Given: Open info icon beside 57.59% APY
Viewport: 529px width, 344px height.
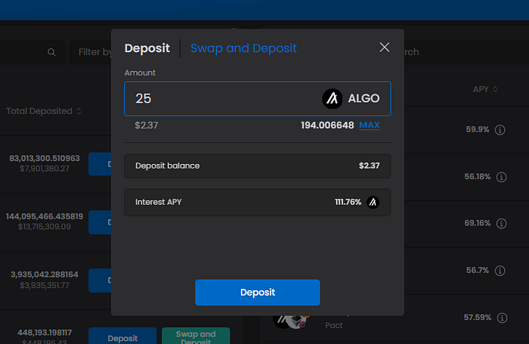Looking at the screenshot, I should 502,318.
